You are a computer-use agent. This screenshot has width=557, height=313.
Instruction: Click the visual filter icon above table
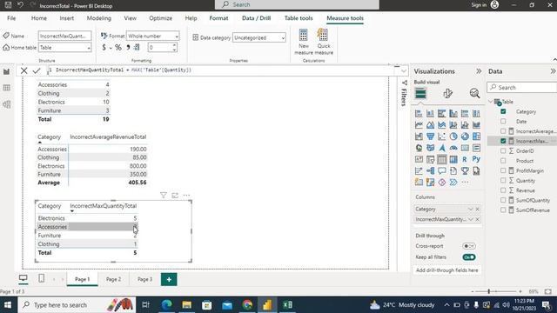pyautogui.click(x=164, y=195)
